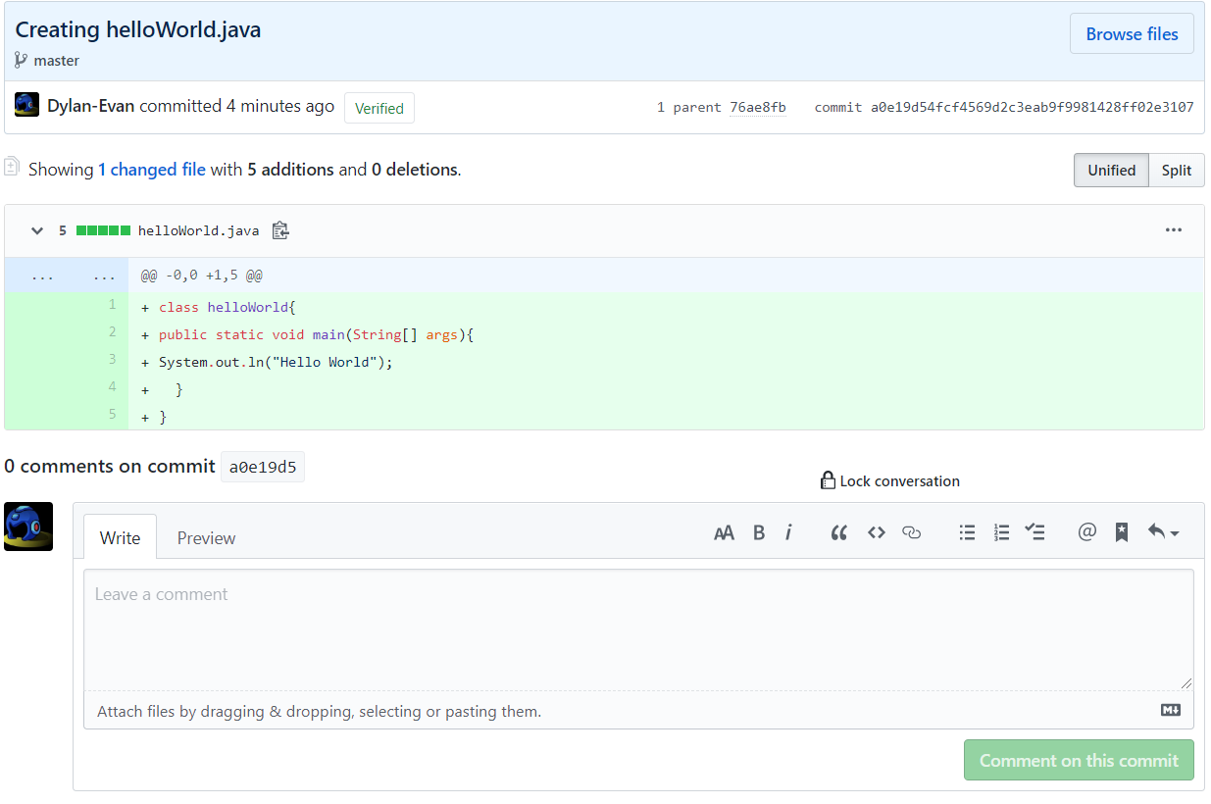
Task: Open the master branch link
Action: [x=57, y=61]
